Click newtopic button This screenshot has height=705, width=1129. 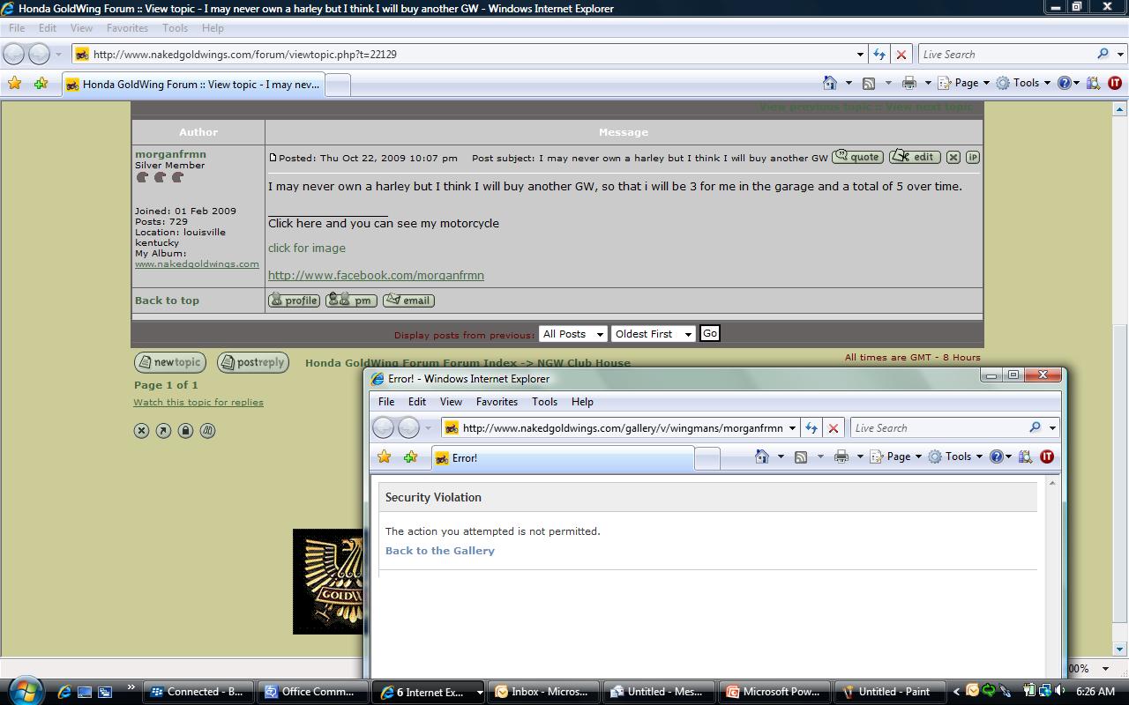pyautogui.click(x=169, y=362)
